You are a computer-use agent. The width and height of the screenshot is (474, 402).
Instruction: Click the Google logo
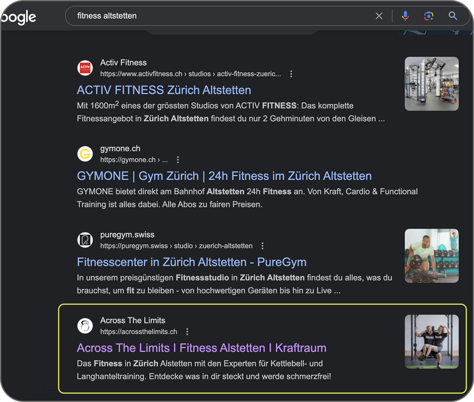[x=18, y=17]
